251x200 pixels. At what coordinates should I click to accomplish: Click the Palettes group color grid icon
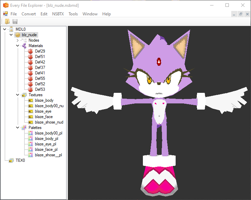24,128
